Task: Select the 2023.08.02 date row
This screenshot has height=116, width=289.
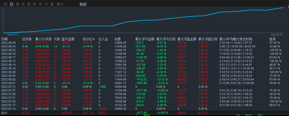Action: 9,79
